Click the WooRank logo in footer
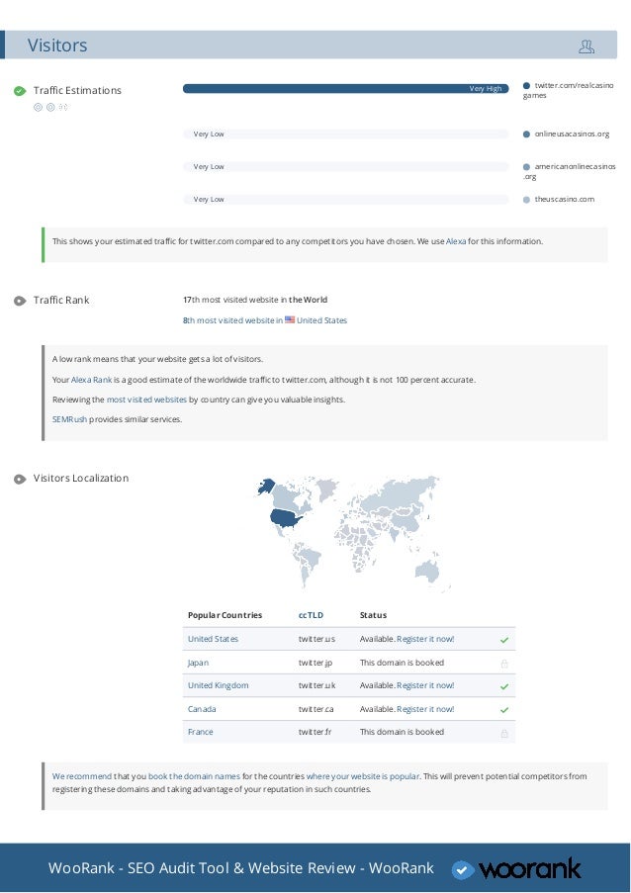 (x=516, y=869)
